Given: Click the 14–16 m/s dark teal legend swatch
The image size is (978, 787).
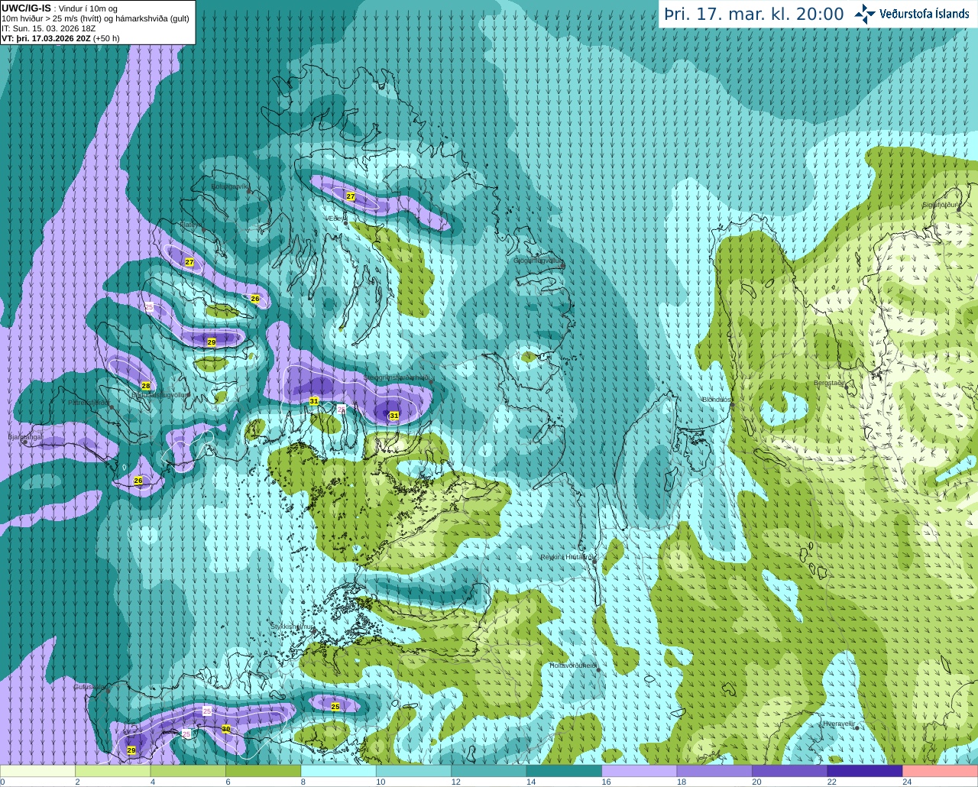Looking at the screenshot, I should [x=564, y=771].
